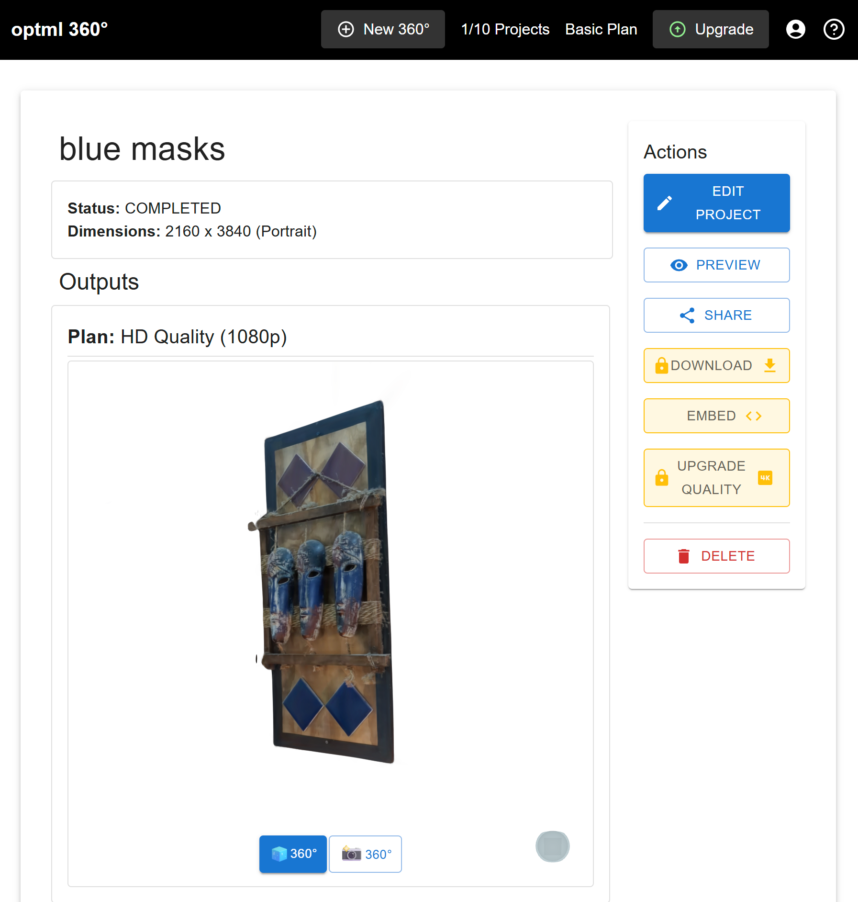This screenshot has width=858, height=902.
Task: Open the Basic Plan menu item
Action: (x=601, y=29)
